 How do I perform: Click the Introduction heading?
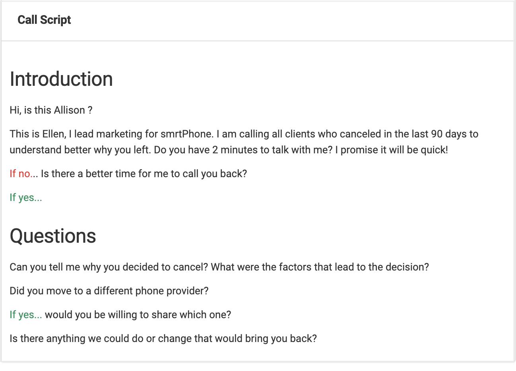pos(61,79)
